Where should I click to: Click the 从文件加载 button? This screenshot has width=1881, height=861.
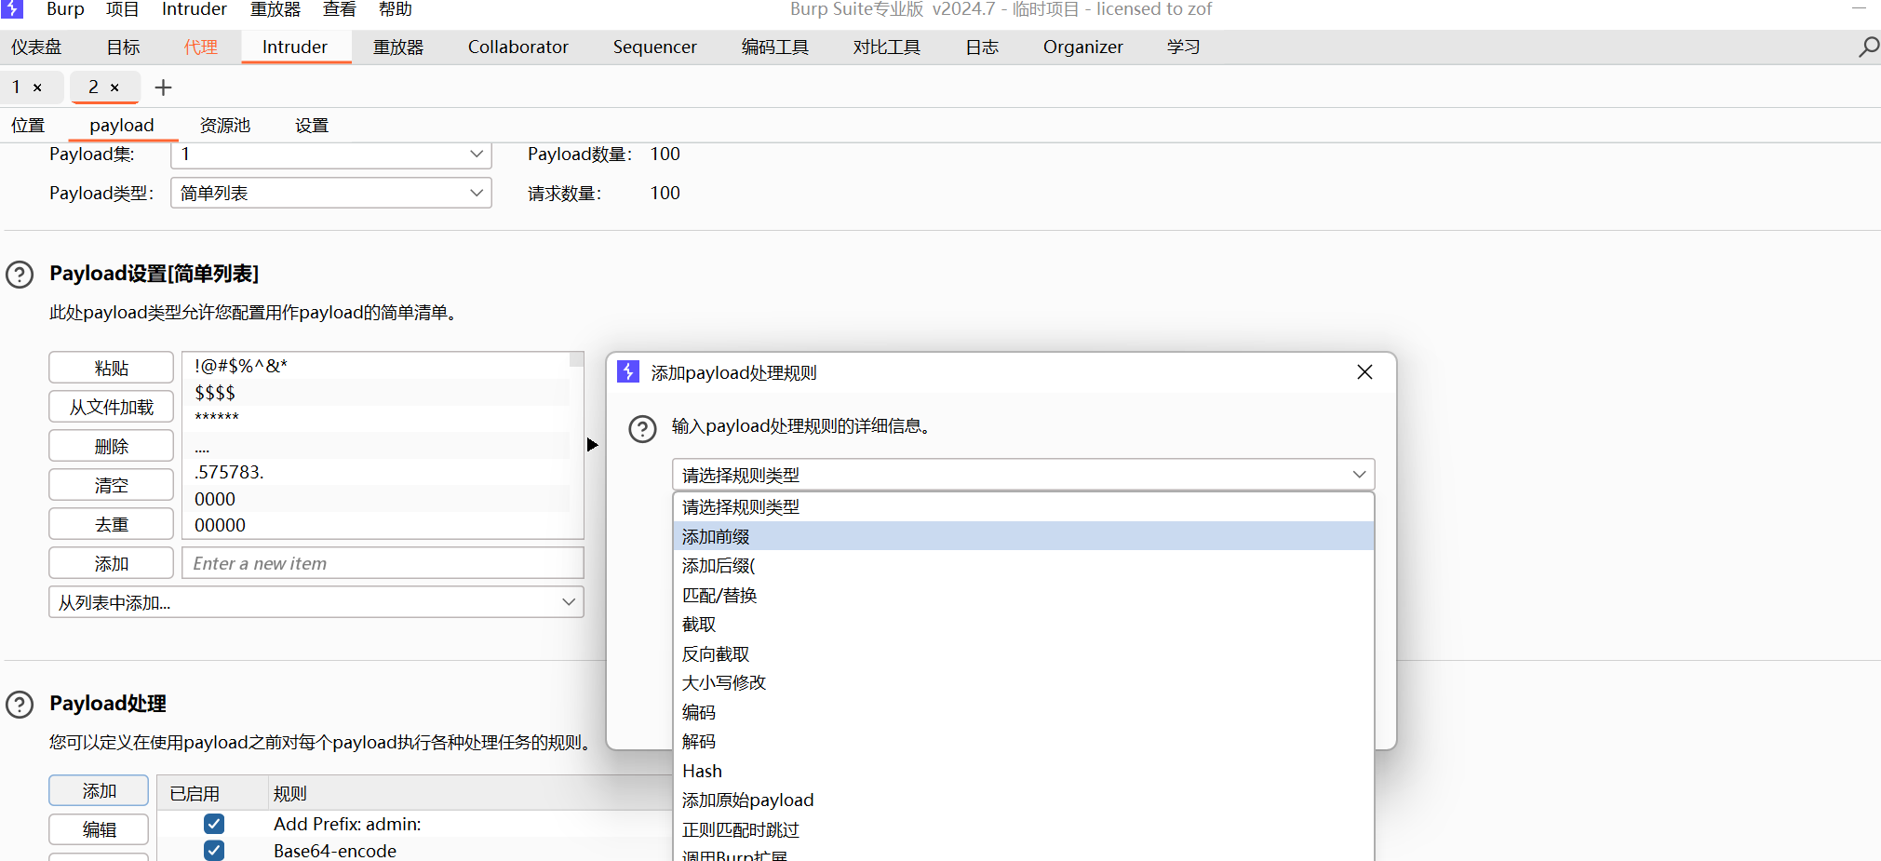[111, 407]
